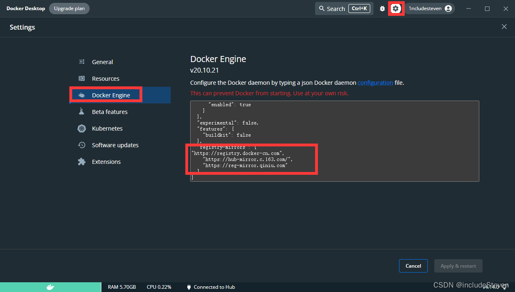Screen dimensions: 515x292
Task: Click the registry.docker-cn.com mirror line
Action: [238, 153]
